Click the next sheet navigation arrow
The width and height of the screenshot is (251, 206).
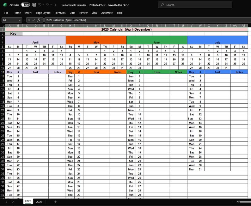click(13, 202)
